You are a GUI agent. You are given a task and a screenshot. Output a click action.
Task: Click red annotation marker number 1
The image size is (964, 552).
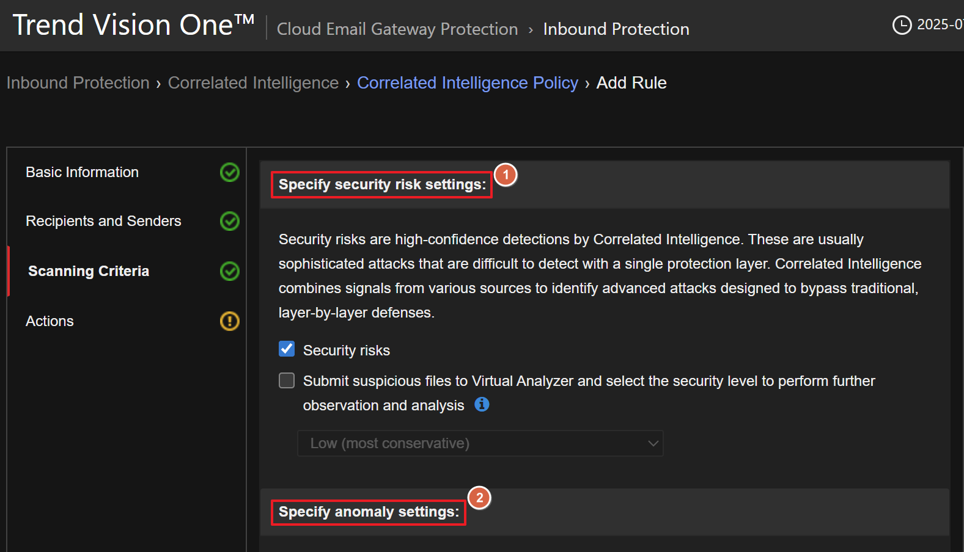pos(506,175)
